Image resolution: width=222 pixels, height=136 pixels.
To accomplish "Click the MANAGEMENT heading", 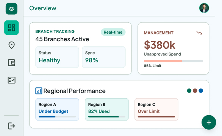I will 159,33.
